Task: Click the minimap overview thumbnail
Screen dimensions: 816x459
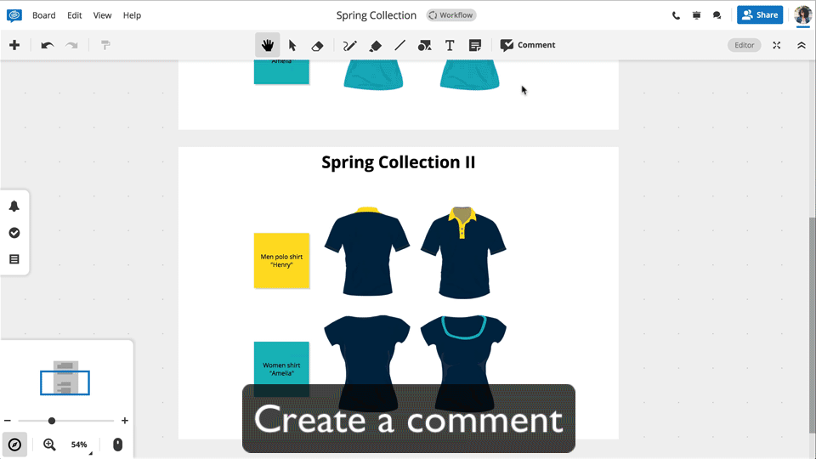Action: pyautogui.click(x=65, y=377)
